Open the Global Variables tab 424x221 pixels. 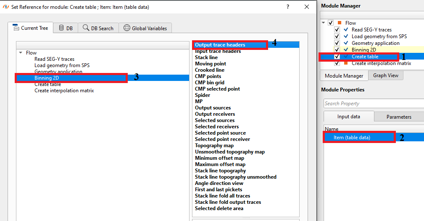pyautogui.click(x=145, y=28)
